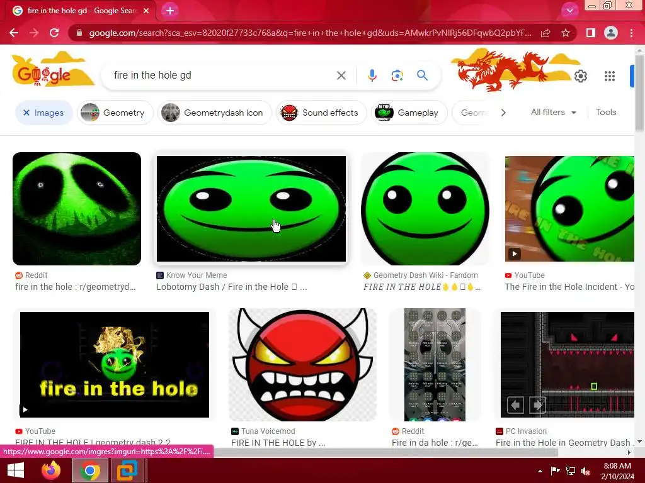View site information via lock icon
645x483 pixels.
[79, 33]
